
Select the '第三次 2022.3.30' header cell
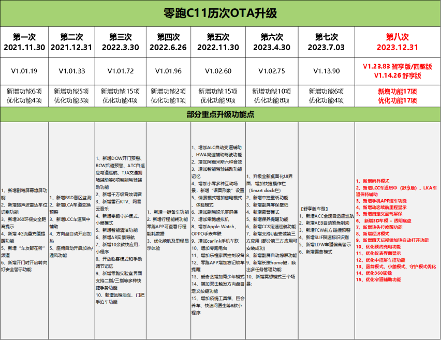click(x=121, y=42)
